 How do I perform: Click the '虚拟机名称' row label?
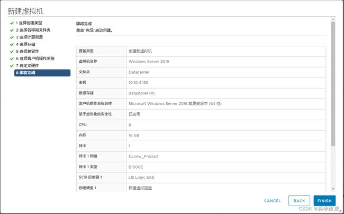[88, 62]
